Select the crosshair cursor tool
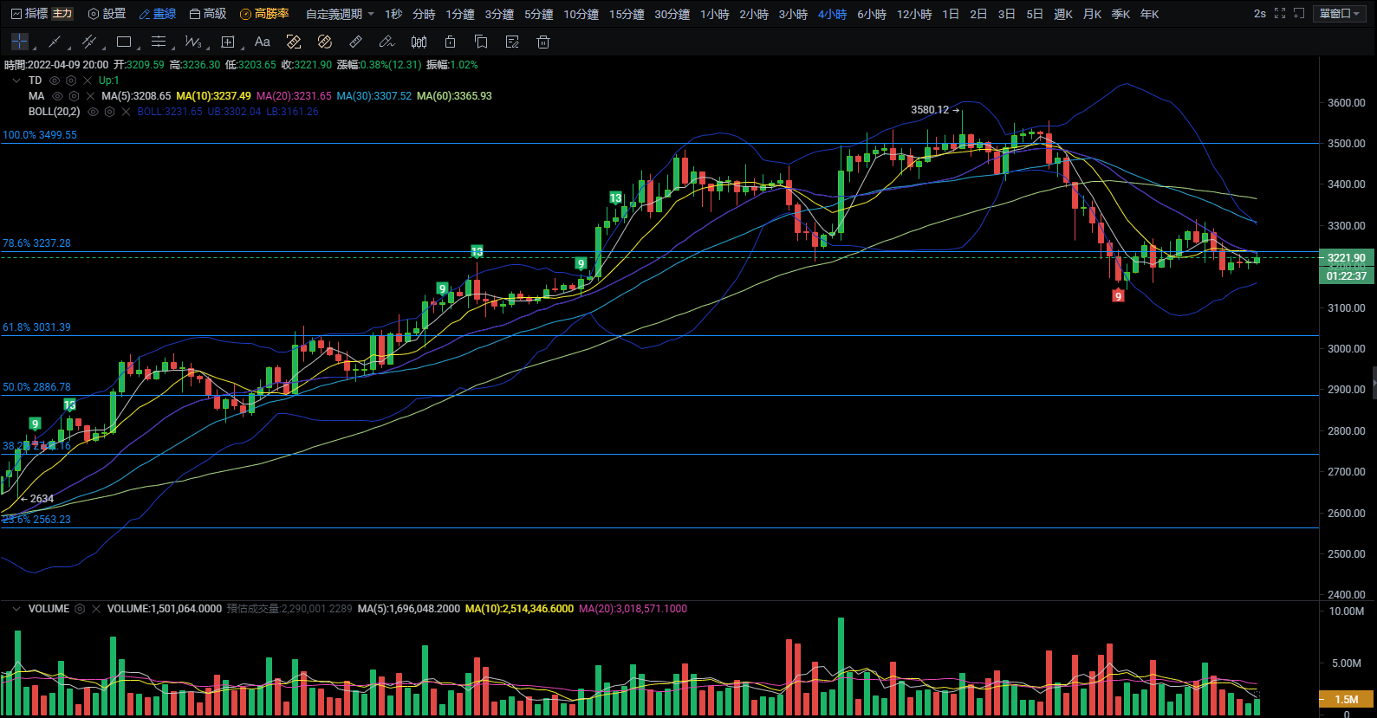This screenshot has height=718, width=1377. [19, 42]
